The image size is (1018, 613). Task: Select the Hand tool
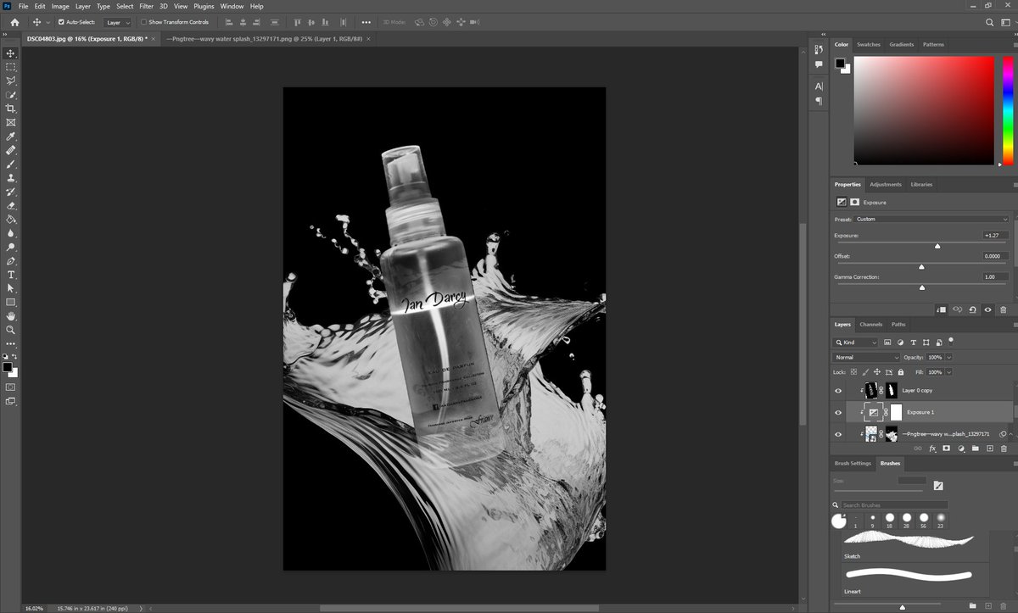click(11, 316)
